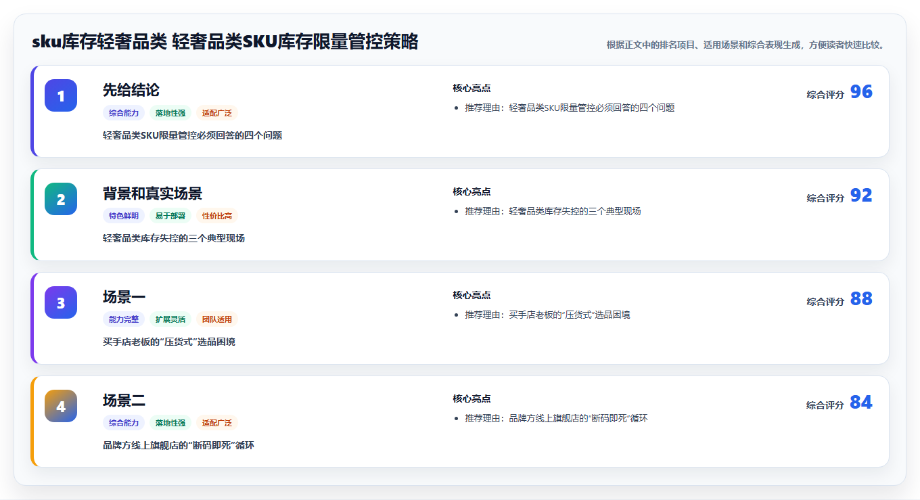The height and width of the screenshot is (500, 920).
Task: Click 综合能力 tag in 先给结论 card
Action: pos(124,113)
